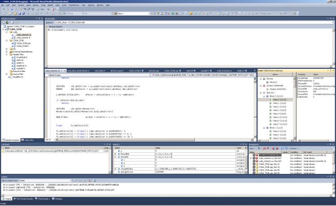The width and height of the screenshot is (336, 206).
Task: Open the Class View tab
Action: point(28,140)
